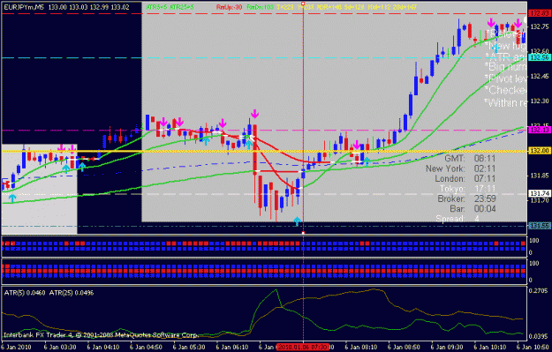Click the 6 Jan 03:30 time axis label
552x352 pixels.
(x=60, y=347)
